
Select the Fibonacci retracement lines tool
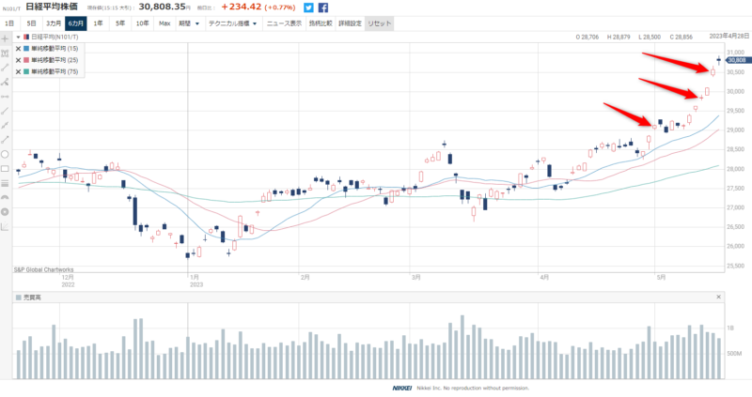tap(5, 183)
